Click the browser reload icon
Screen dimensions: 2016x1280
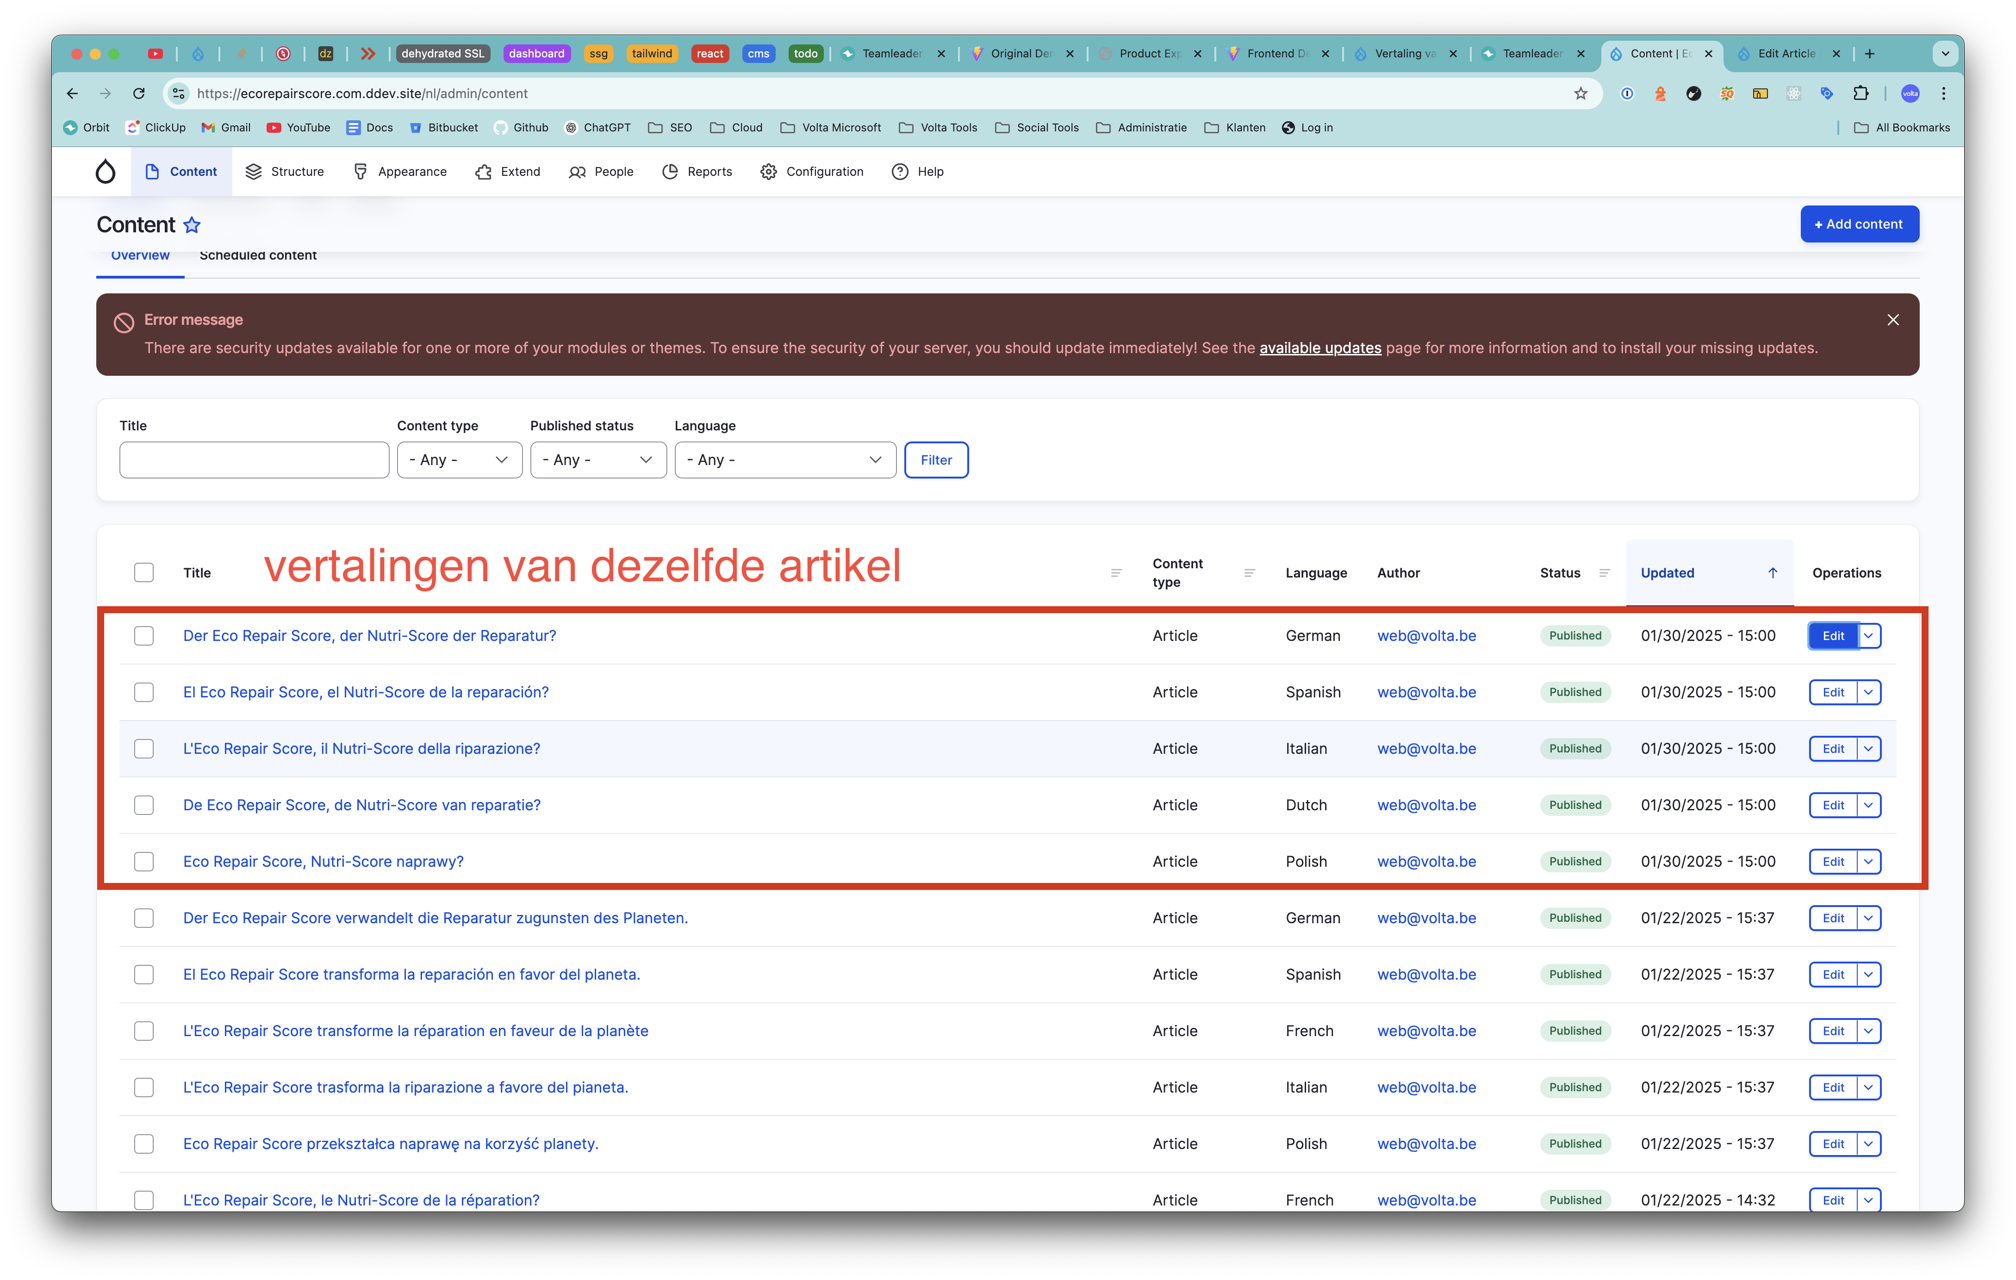click(139, 94)
